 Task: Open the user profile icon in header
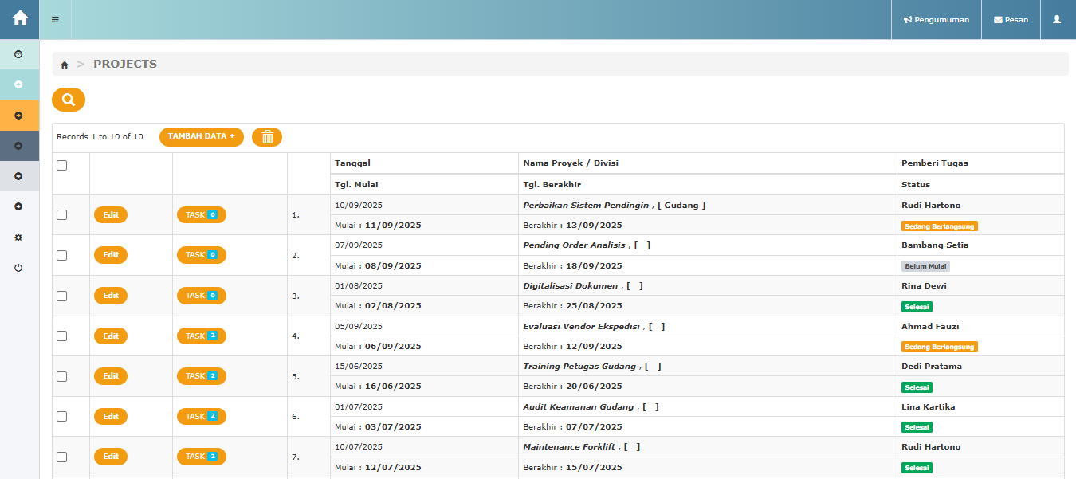coord(1057,19)
